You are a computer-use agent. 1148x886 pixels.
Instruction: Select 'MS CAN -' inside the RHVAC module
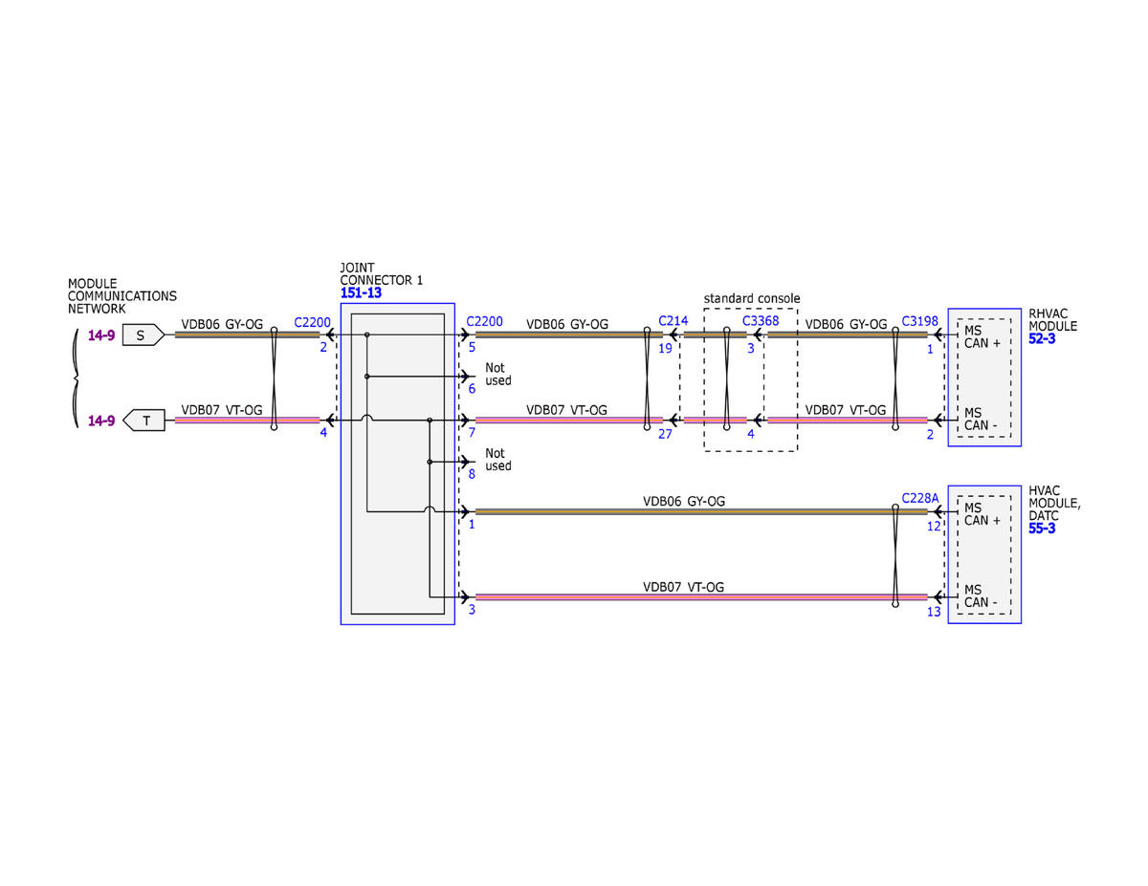[981, 419]
